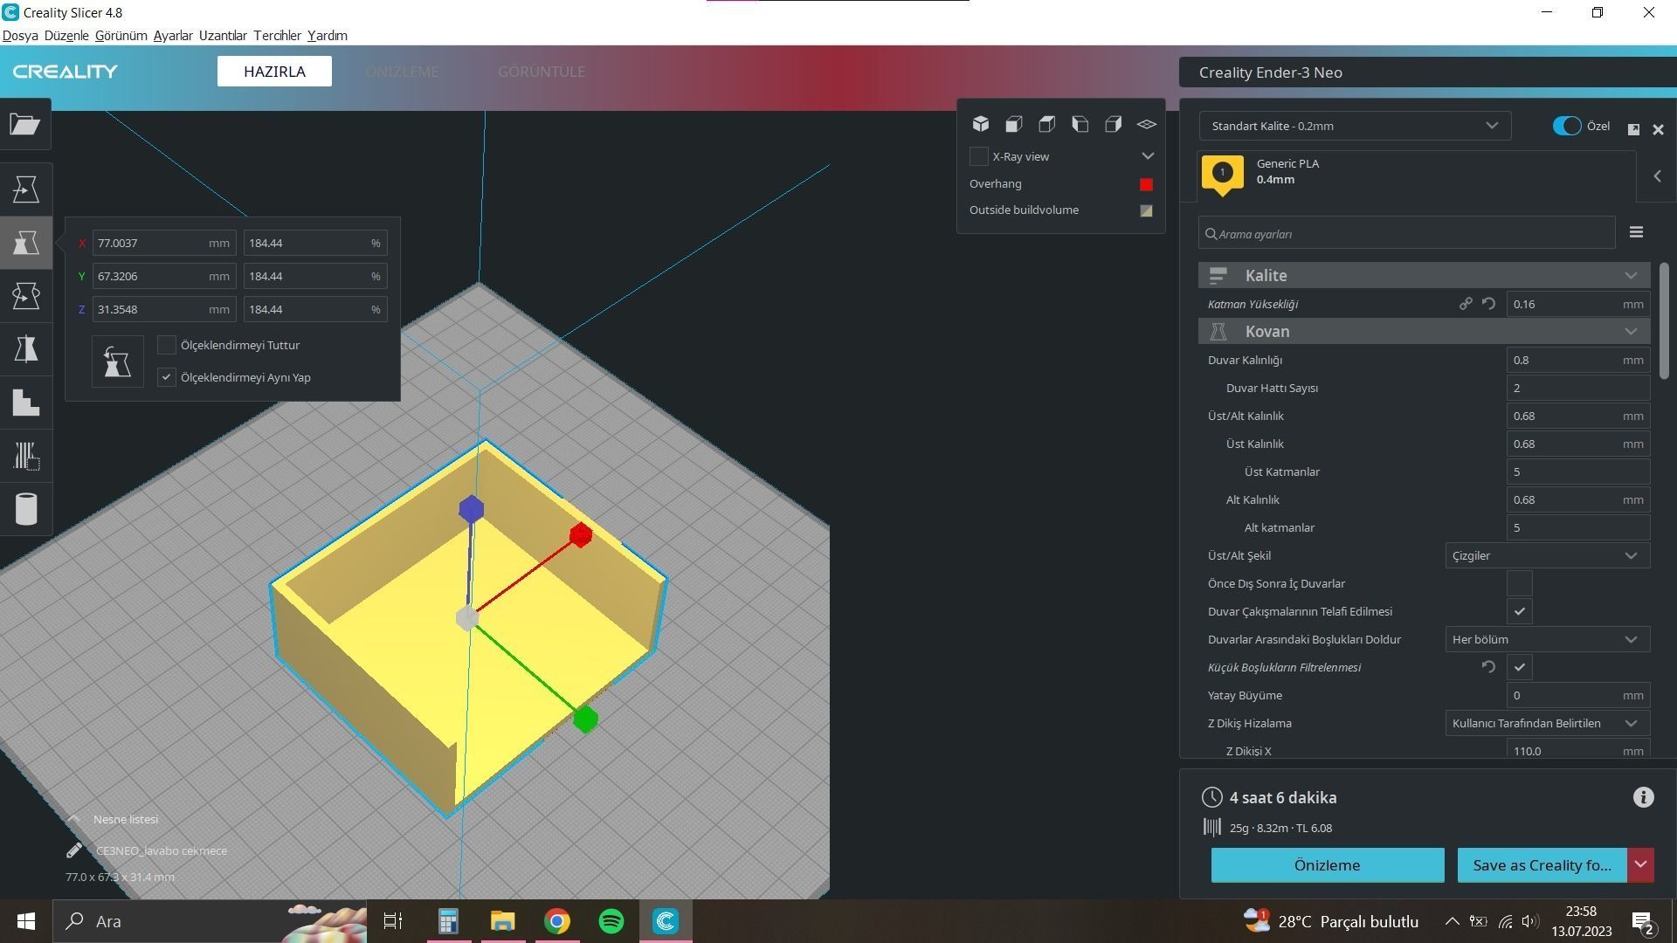Select the Mirror tool in left toolbar

pyautogui.click(x=25, y=349)
